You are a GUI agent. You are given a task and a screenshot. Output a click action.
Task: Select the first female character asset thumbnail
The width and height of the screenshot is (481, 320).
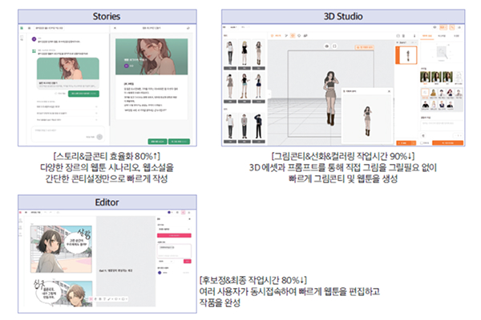[228, 51]
